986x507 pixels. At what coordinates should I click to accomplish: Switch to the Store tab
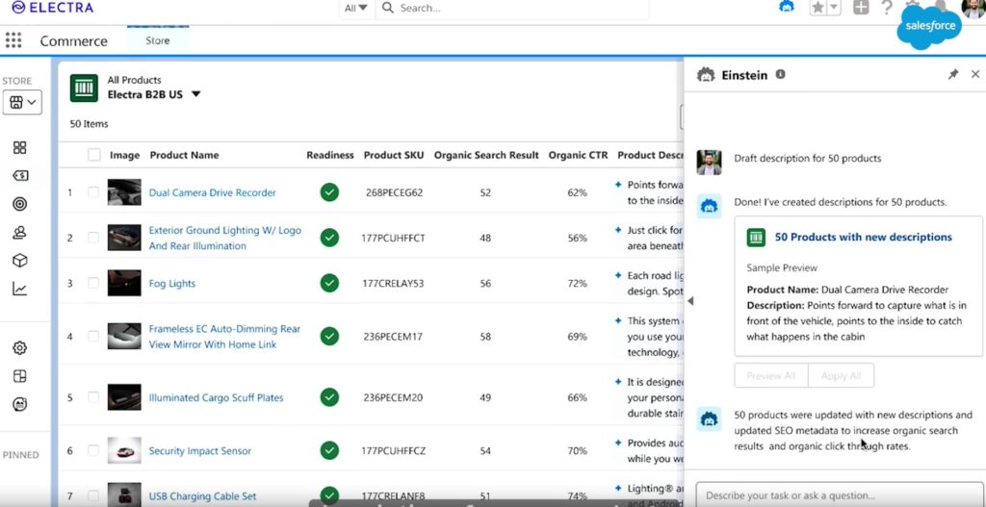click(x=158, y=40)
